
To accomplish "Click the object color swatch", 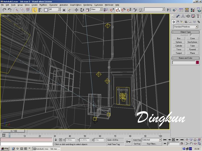I will click(x=197, y=62).
